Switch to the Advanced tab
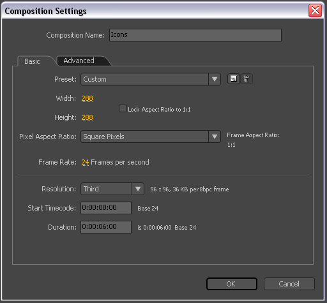Viewport: 327px width, 303px height. click(x=79, y=61)
